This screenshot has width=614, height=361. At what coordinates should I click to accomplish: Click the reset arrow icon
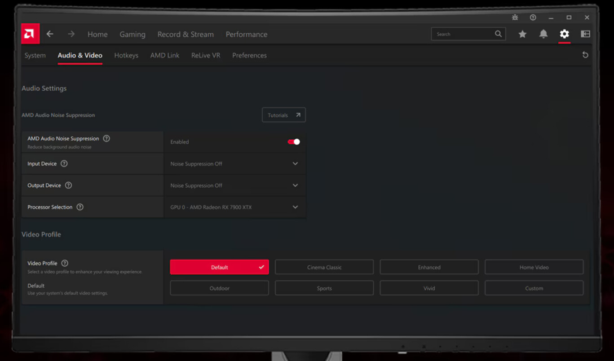coord(585,55)
